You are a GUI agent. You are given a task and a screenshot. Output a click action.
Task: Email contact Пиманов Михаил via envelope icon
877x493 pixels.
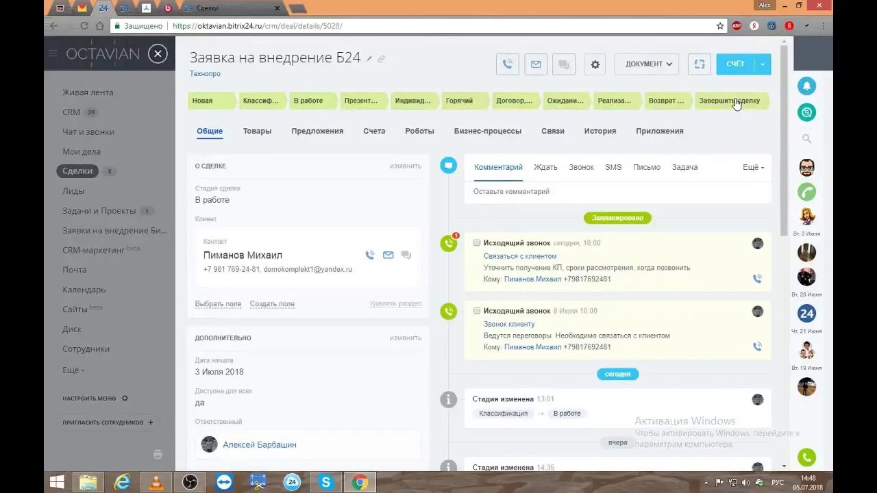click(388, 255)
